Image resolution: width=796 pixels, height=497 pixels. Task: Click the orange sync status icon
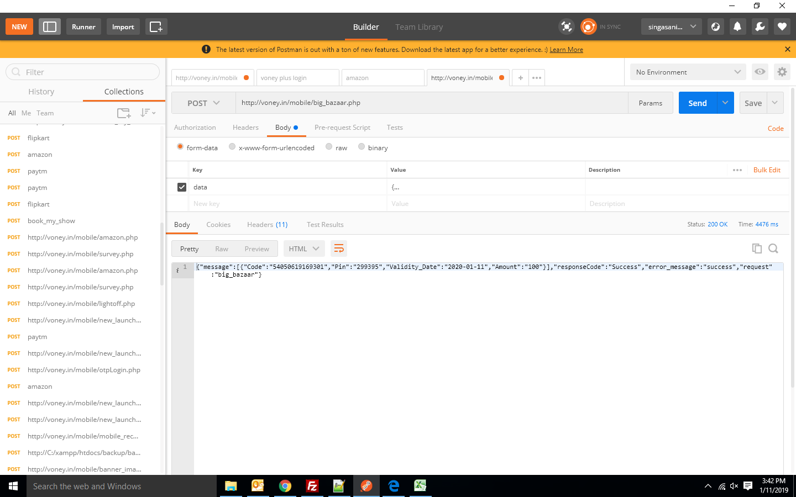point(589,27)
